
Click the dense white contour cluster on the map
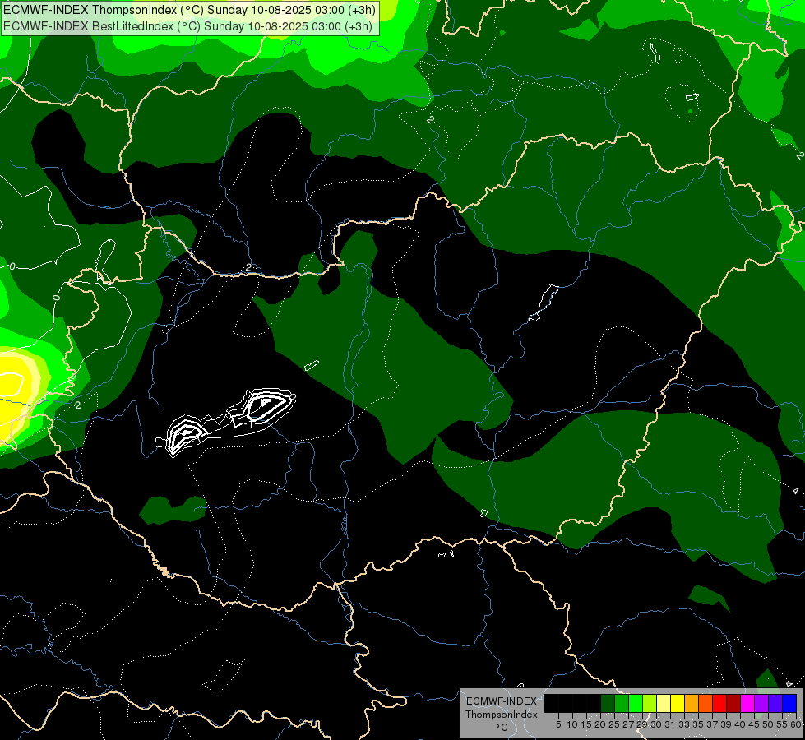coord(226,421)
